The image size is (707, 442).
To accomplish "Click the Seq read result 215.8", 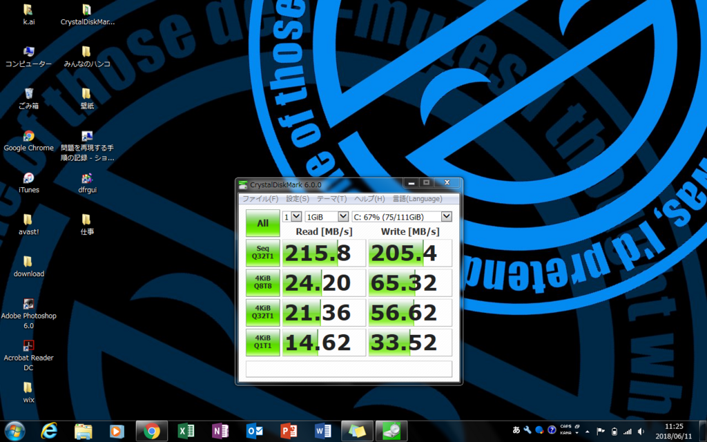I will point(324,253).
